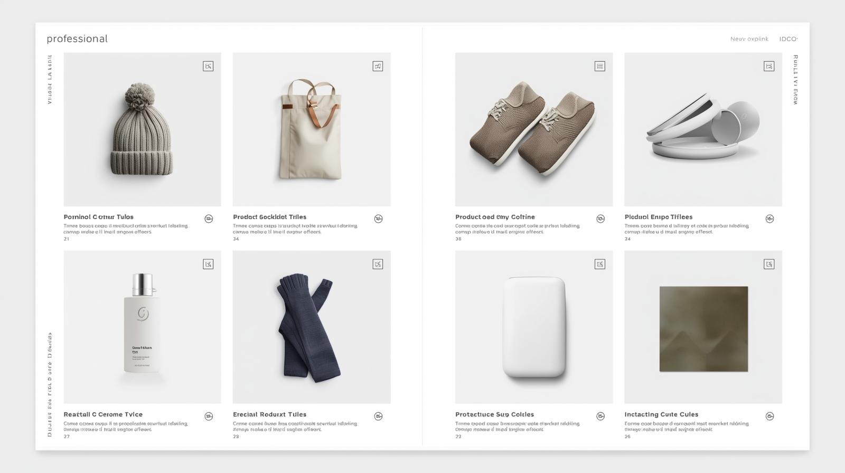Click the corner icon on the tote bag card

pos(378,66)
